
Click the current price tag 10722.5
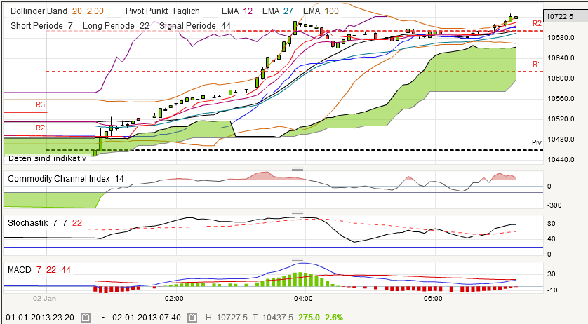coord(564,15)
